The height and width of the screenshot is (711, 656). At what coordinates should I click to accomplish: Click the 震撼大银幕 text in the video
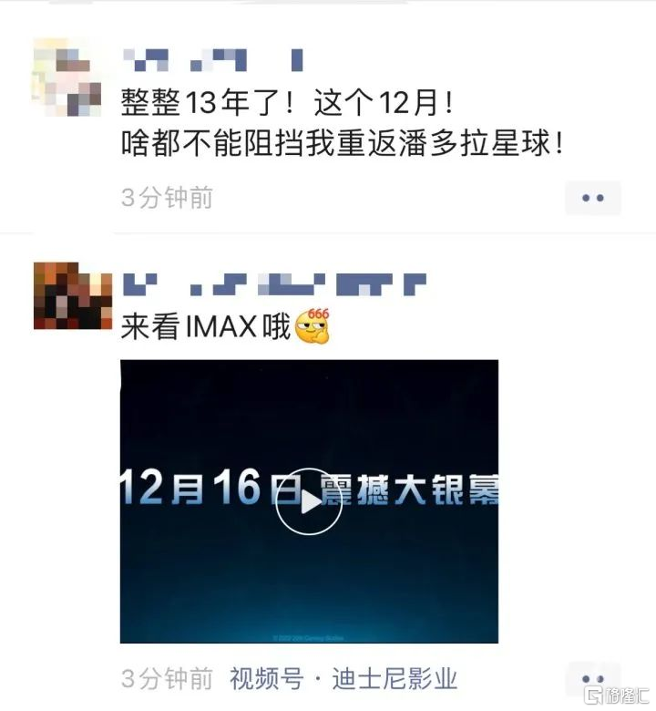click(409, 489)
